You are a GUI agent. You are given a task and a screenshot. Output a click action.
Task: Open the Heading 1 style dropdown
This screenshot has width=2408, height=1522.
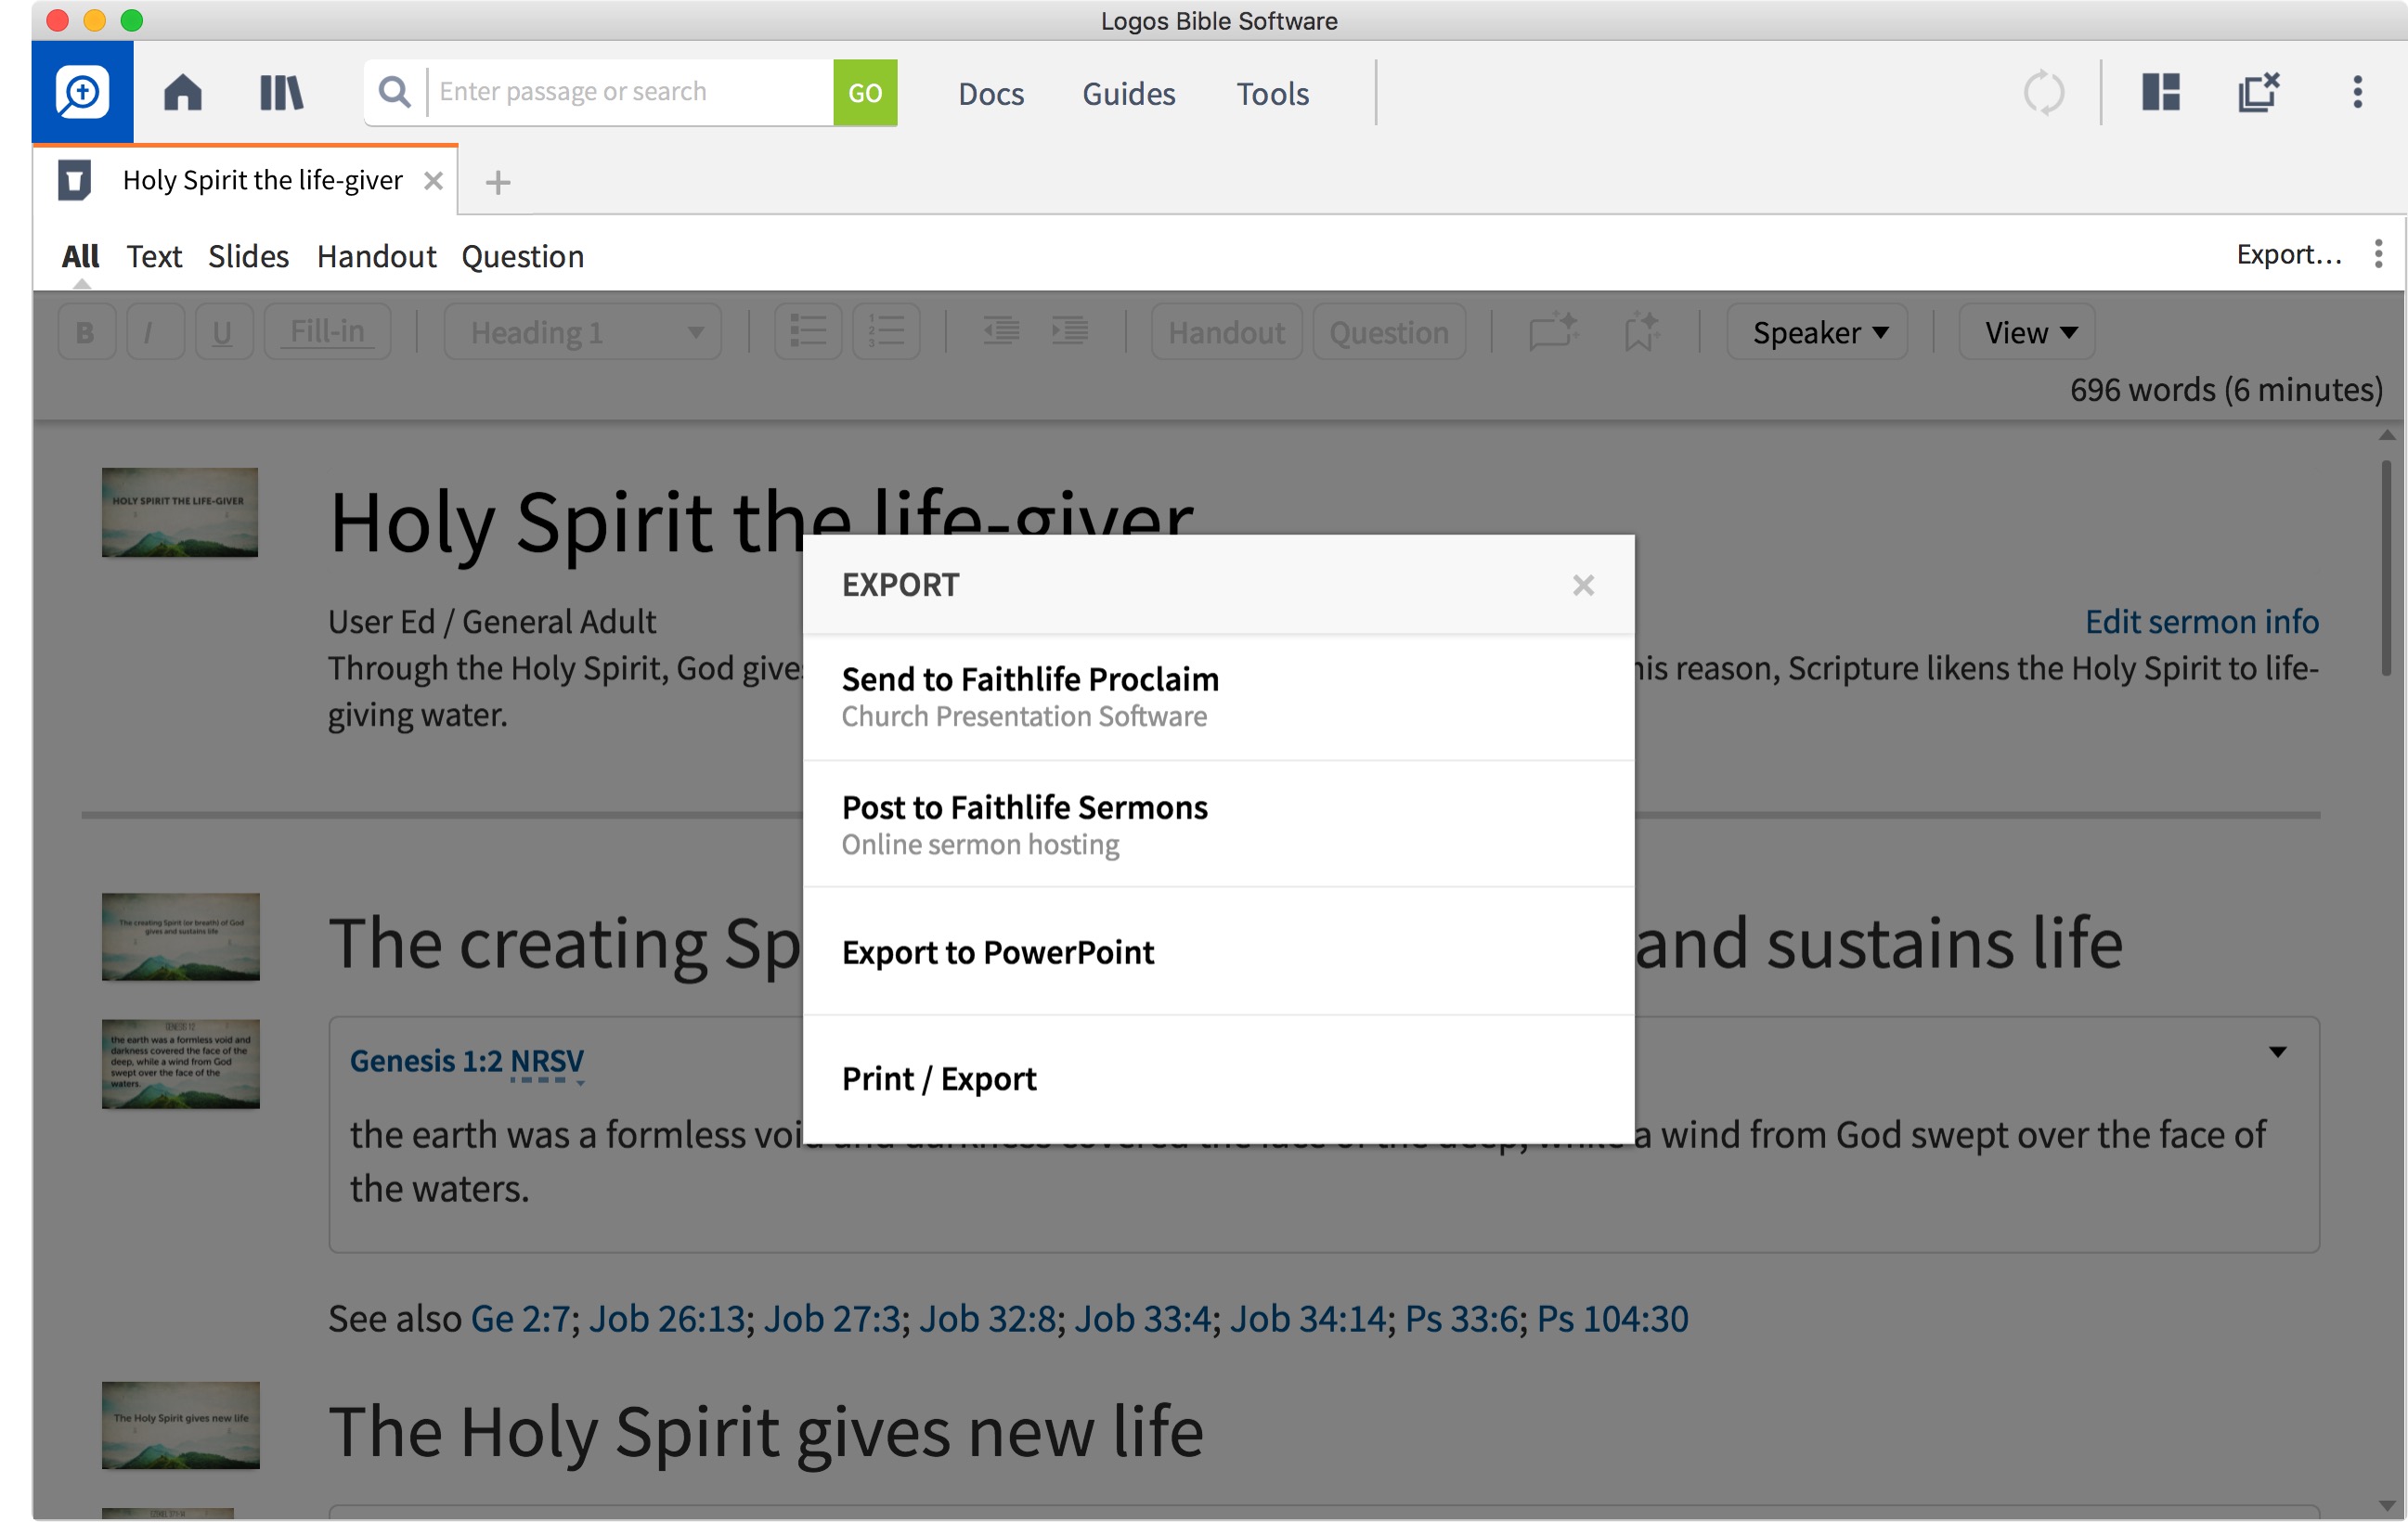(583, 332)
